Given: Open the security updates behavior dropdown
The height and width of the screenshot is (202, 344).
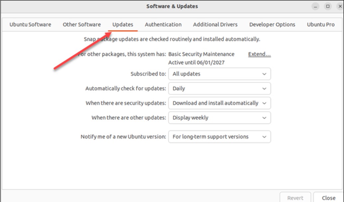Looking at the screenshot, I should pos(219,103).
